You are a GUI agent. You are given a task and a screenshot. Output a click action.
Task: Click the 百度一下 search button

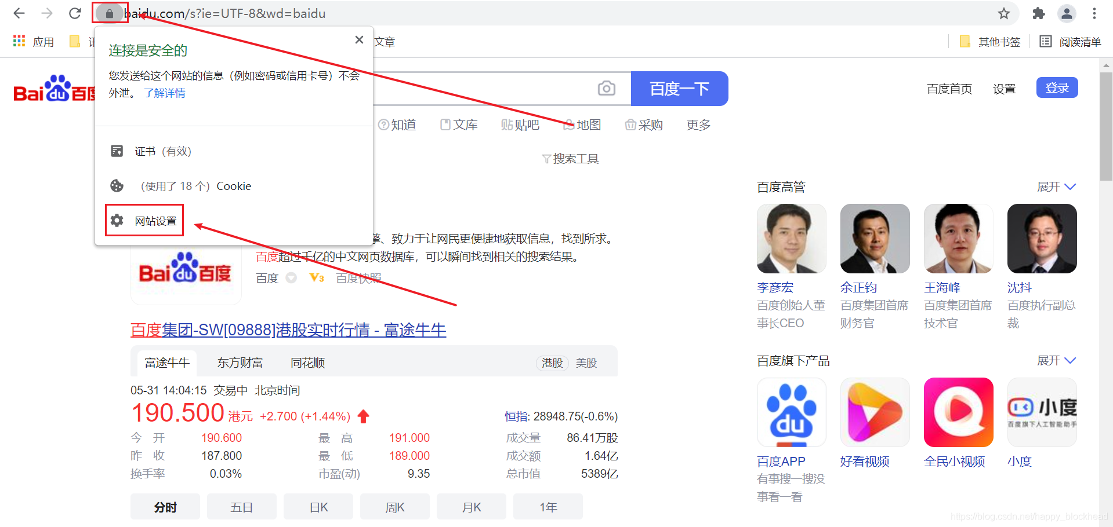pos(679,89)
